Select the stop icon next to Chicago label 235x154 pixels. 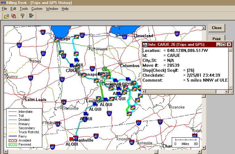(x=57, y=40)
